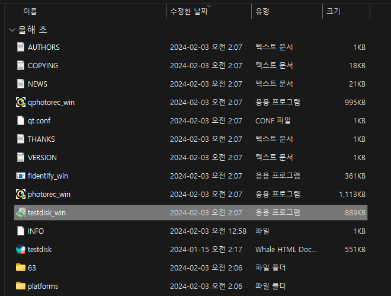The image size is (391, 296).
Task: Select the photorec_win file name
Action: pyautogui.click(x=49, y=195)
